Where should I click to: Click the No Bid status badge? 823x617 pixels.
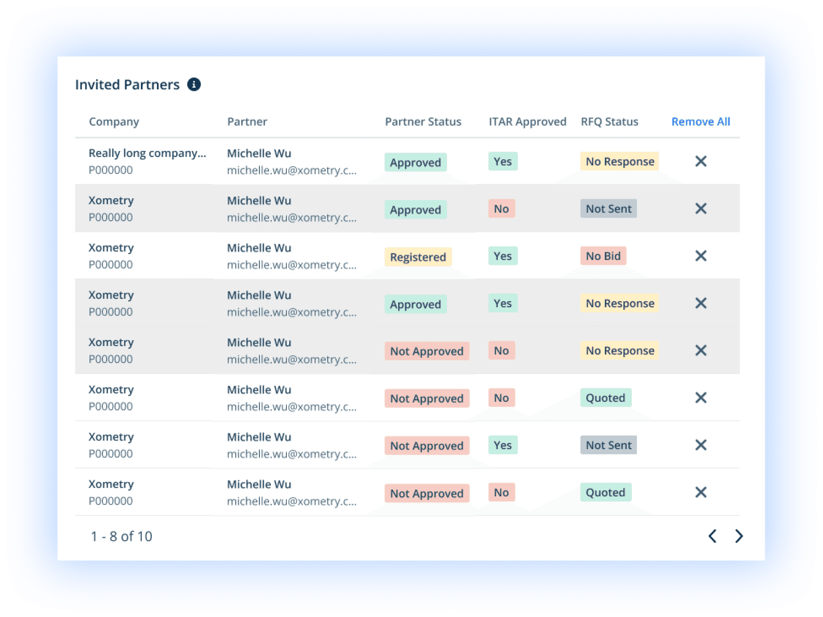(x=603, y=256)
